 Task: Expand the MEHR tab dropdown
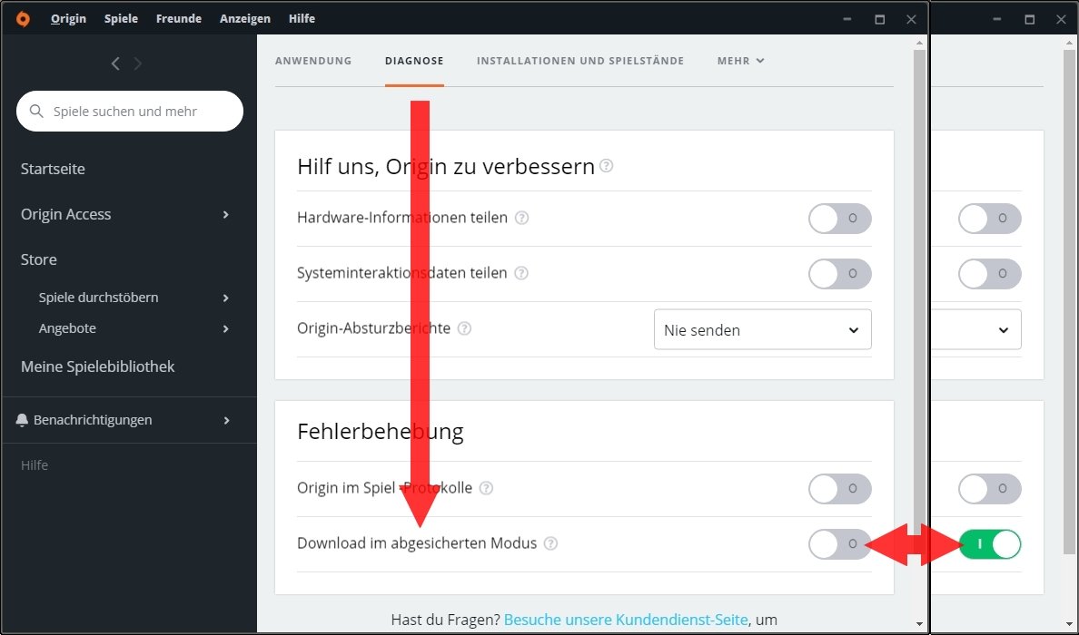pos(740,61)
